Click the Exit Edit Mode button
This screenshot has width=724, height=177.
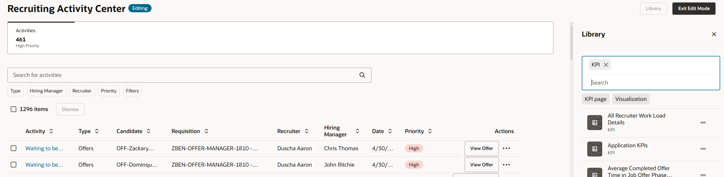point(693,9)
